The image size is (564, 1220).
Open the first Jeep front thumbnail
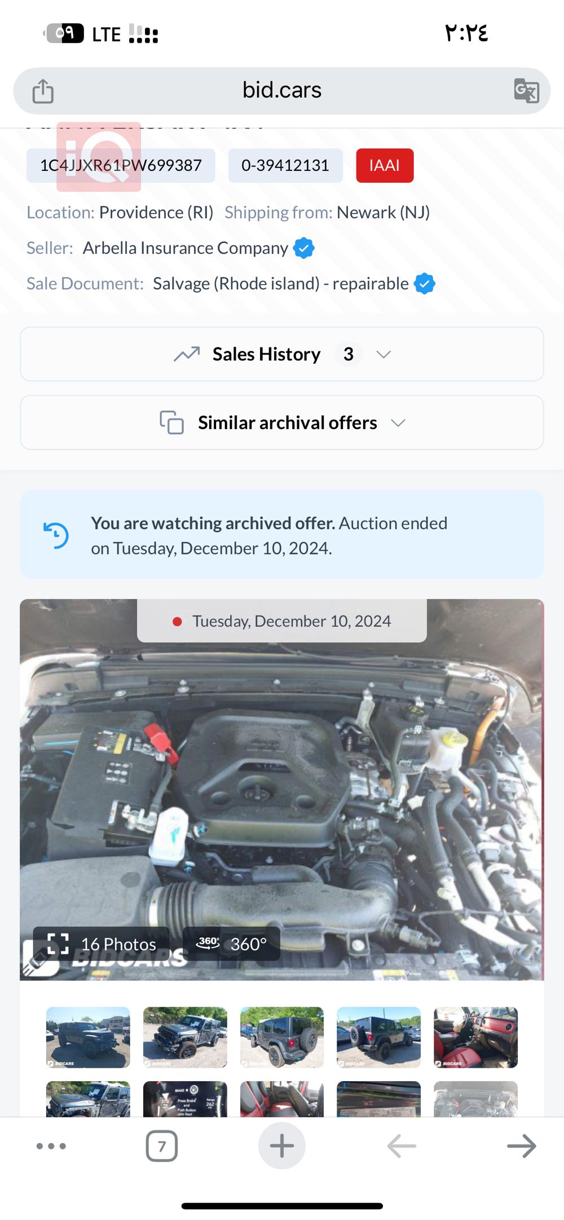tap(88, 1037)
